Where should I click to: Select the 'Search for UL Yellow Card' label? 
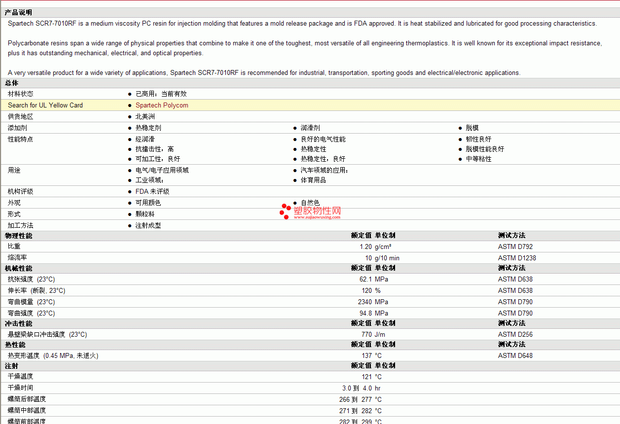tap(45, 105)
